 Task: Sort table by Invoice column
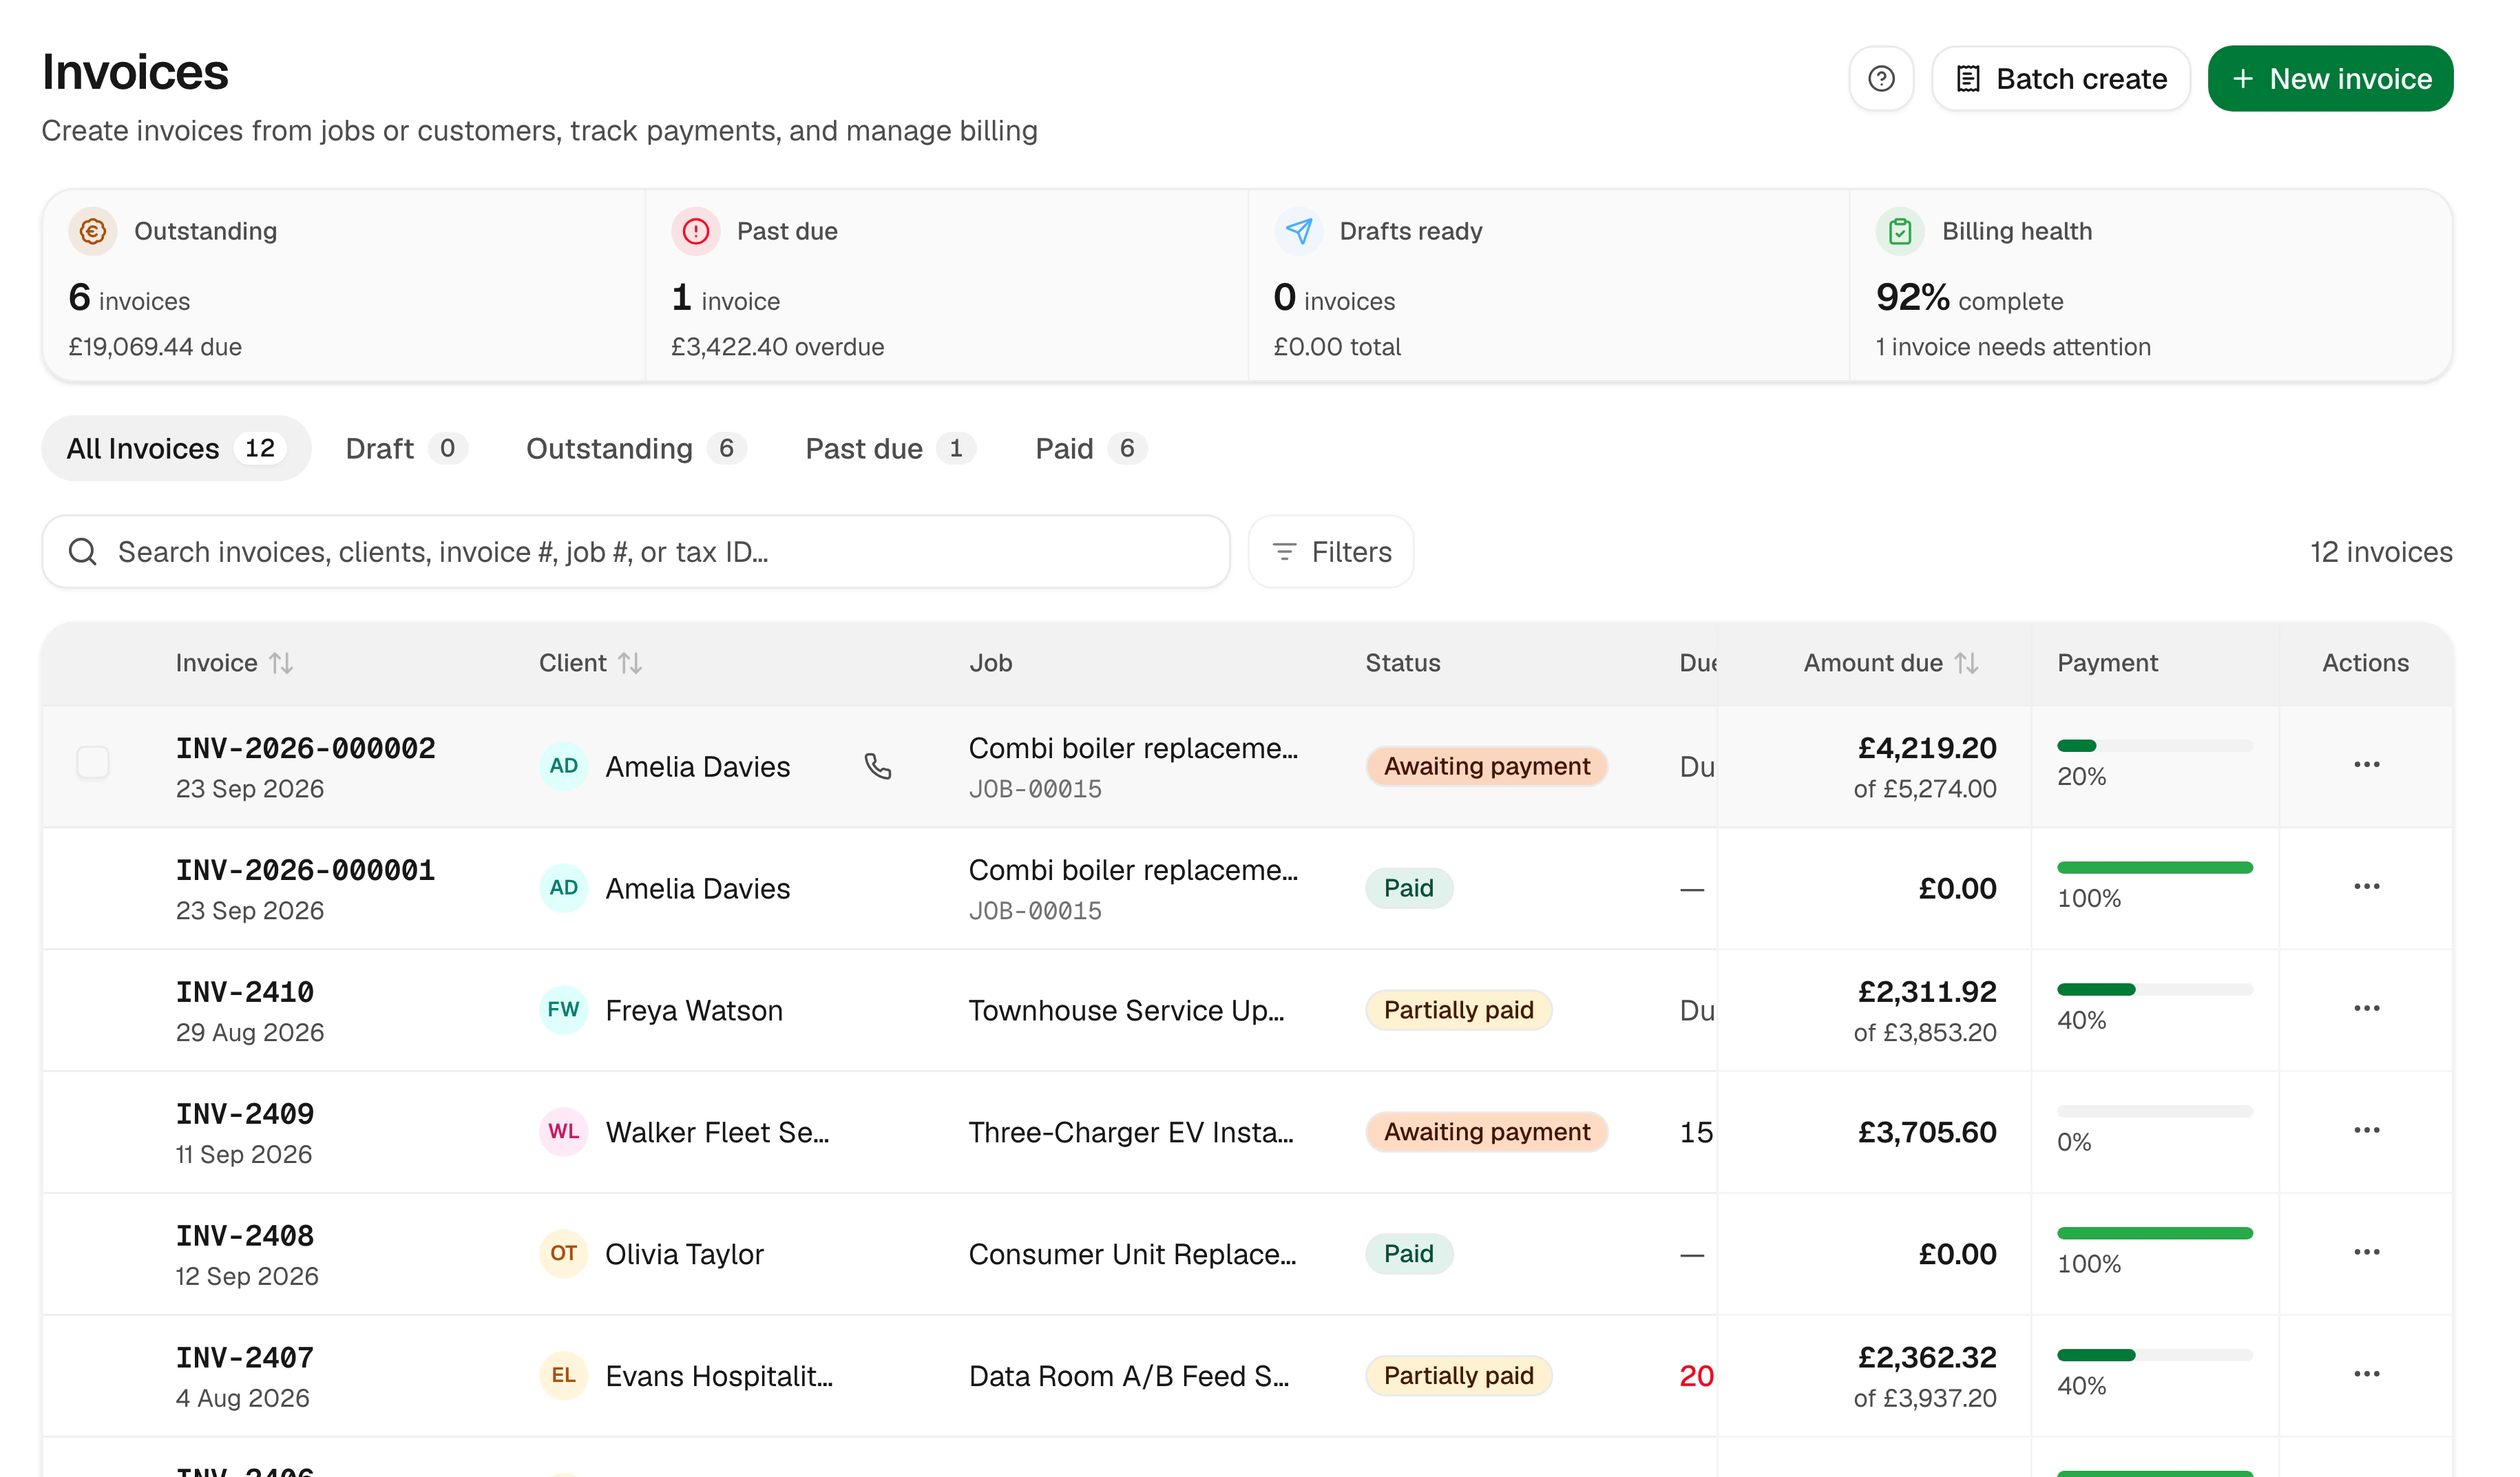pyautogui.click(x=234, y=663)
